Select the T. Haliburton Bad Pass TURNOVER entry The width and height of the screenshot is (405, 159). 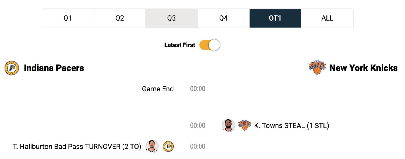pyautogui.click(x=77, y=147)
